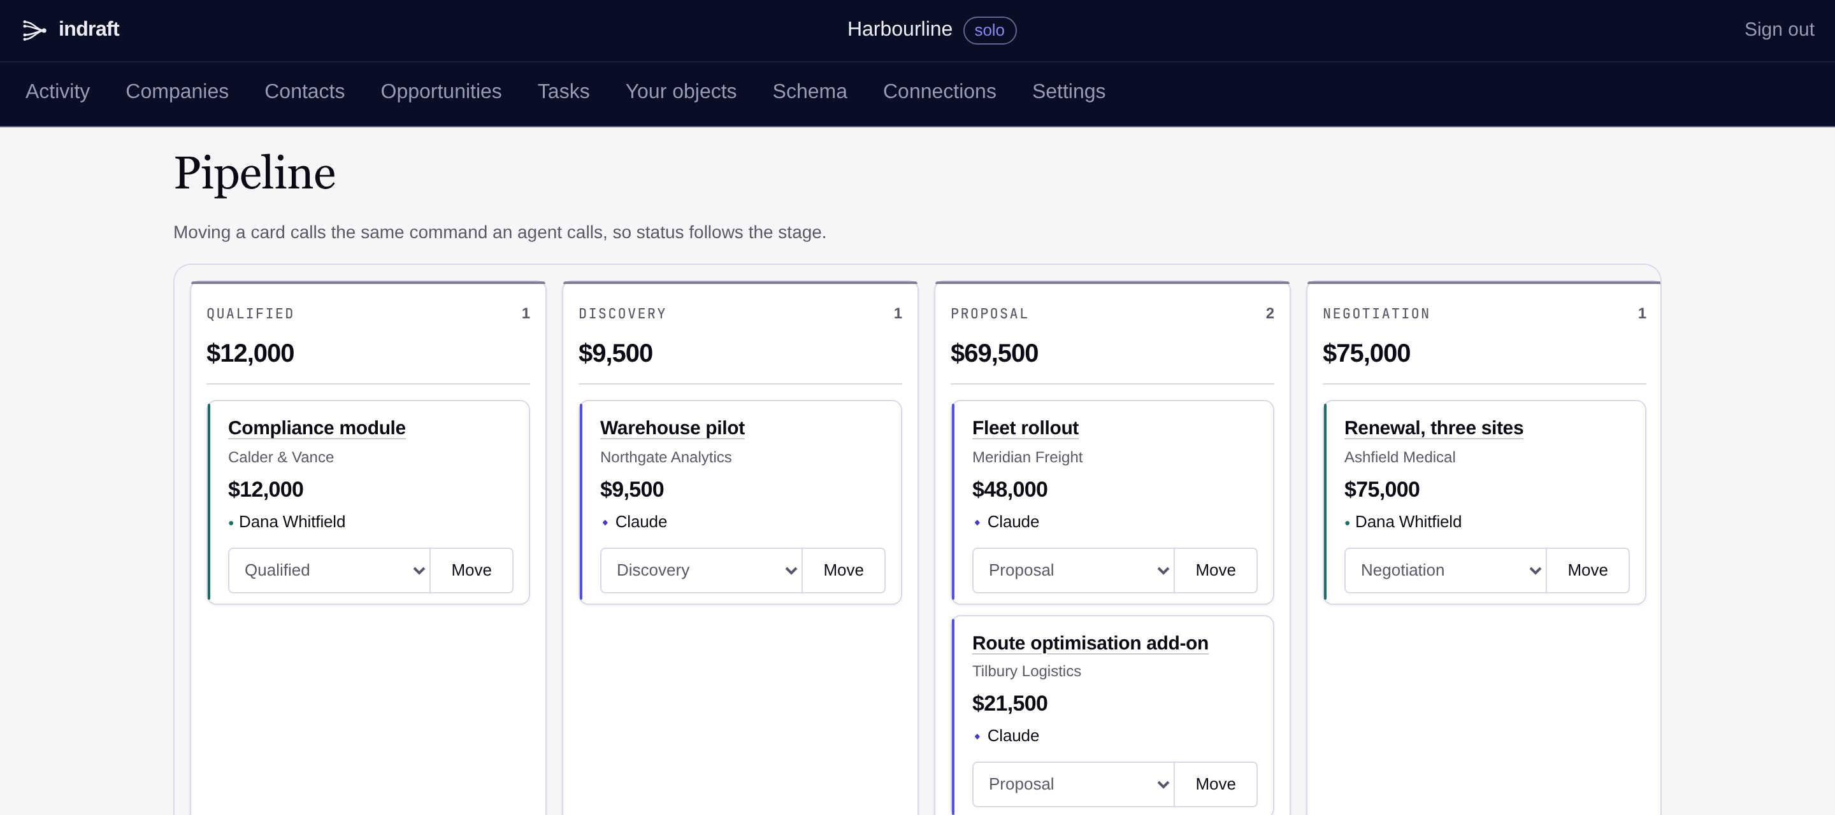Expand stage dropdown on Warehouse pilot card

[701, 570]
